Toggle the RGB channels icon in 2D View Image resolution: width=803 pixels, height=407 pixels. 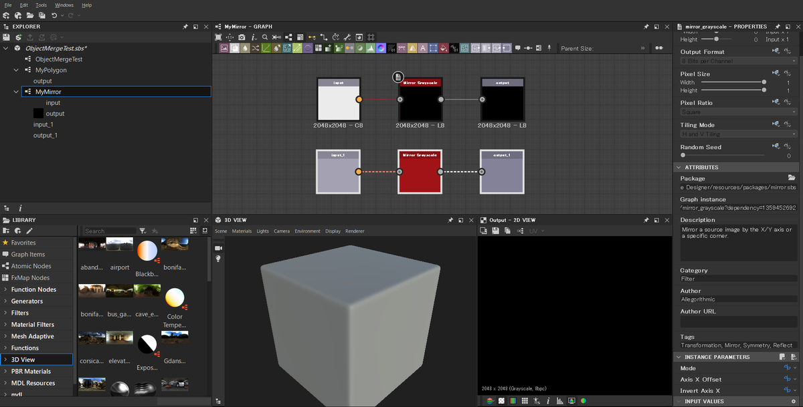tap(513, 401)
